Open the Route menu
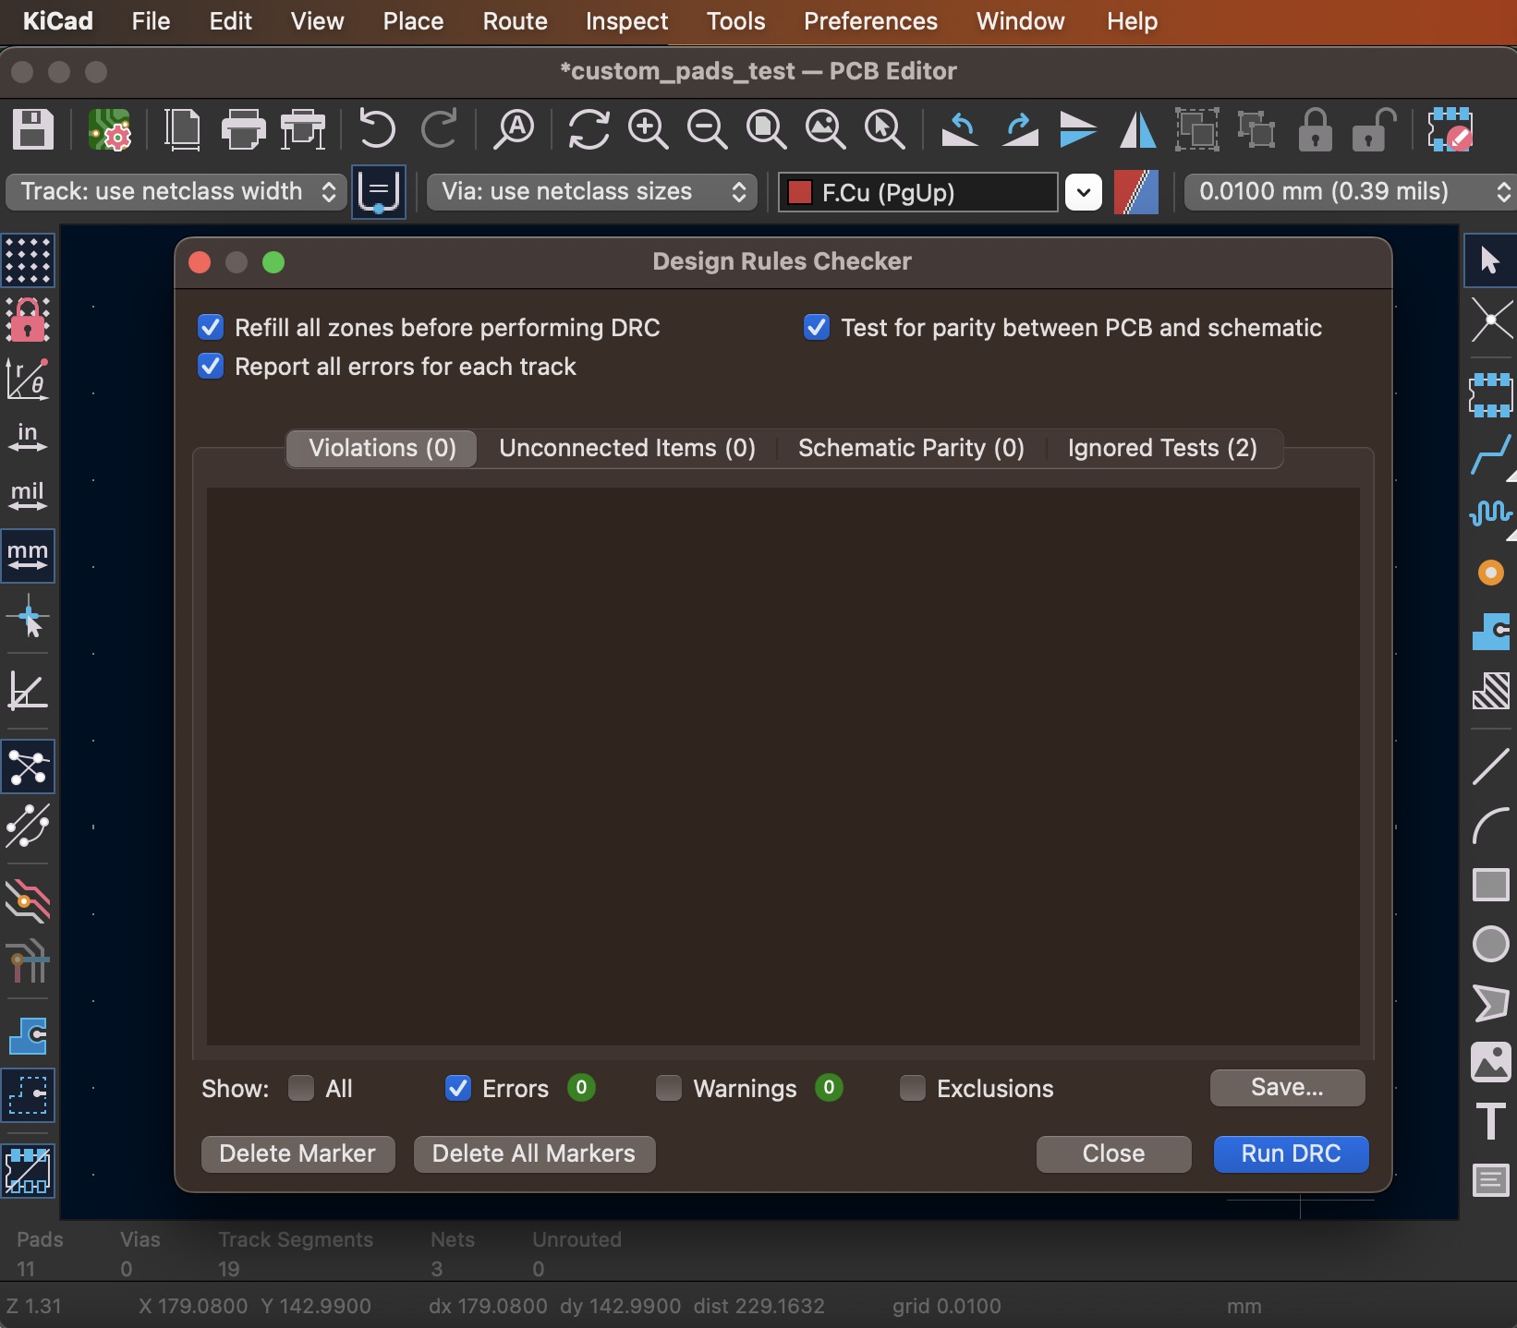The image size is (1517, 1328). pyautogui.click(x=515, y=21)
